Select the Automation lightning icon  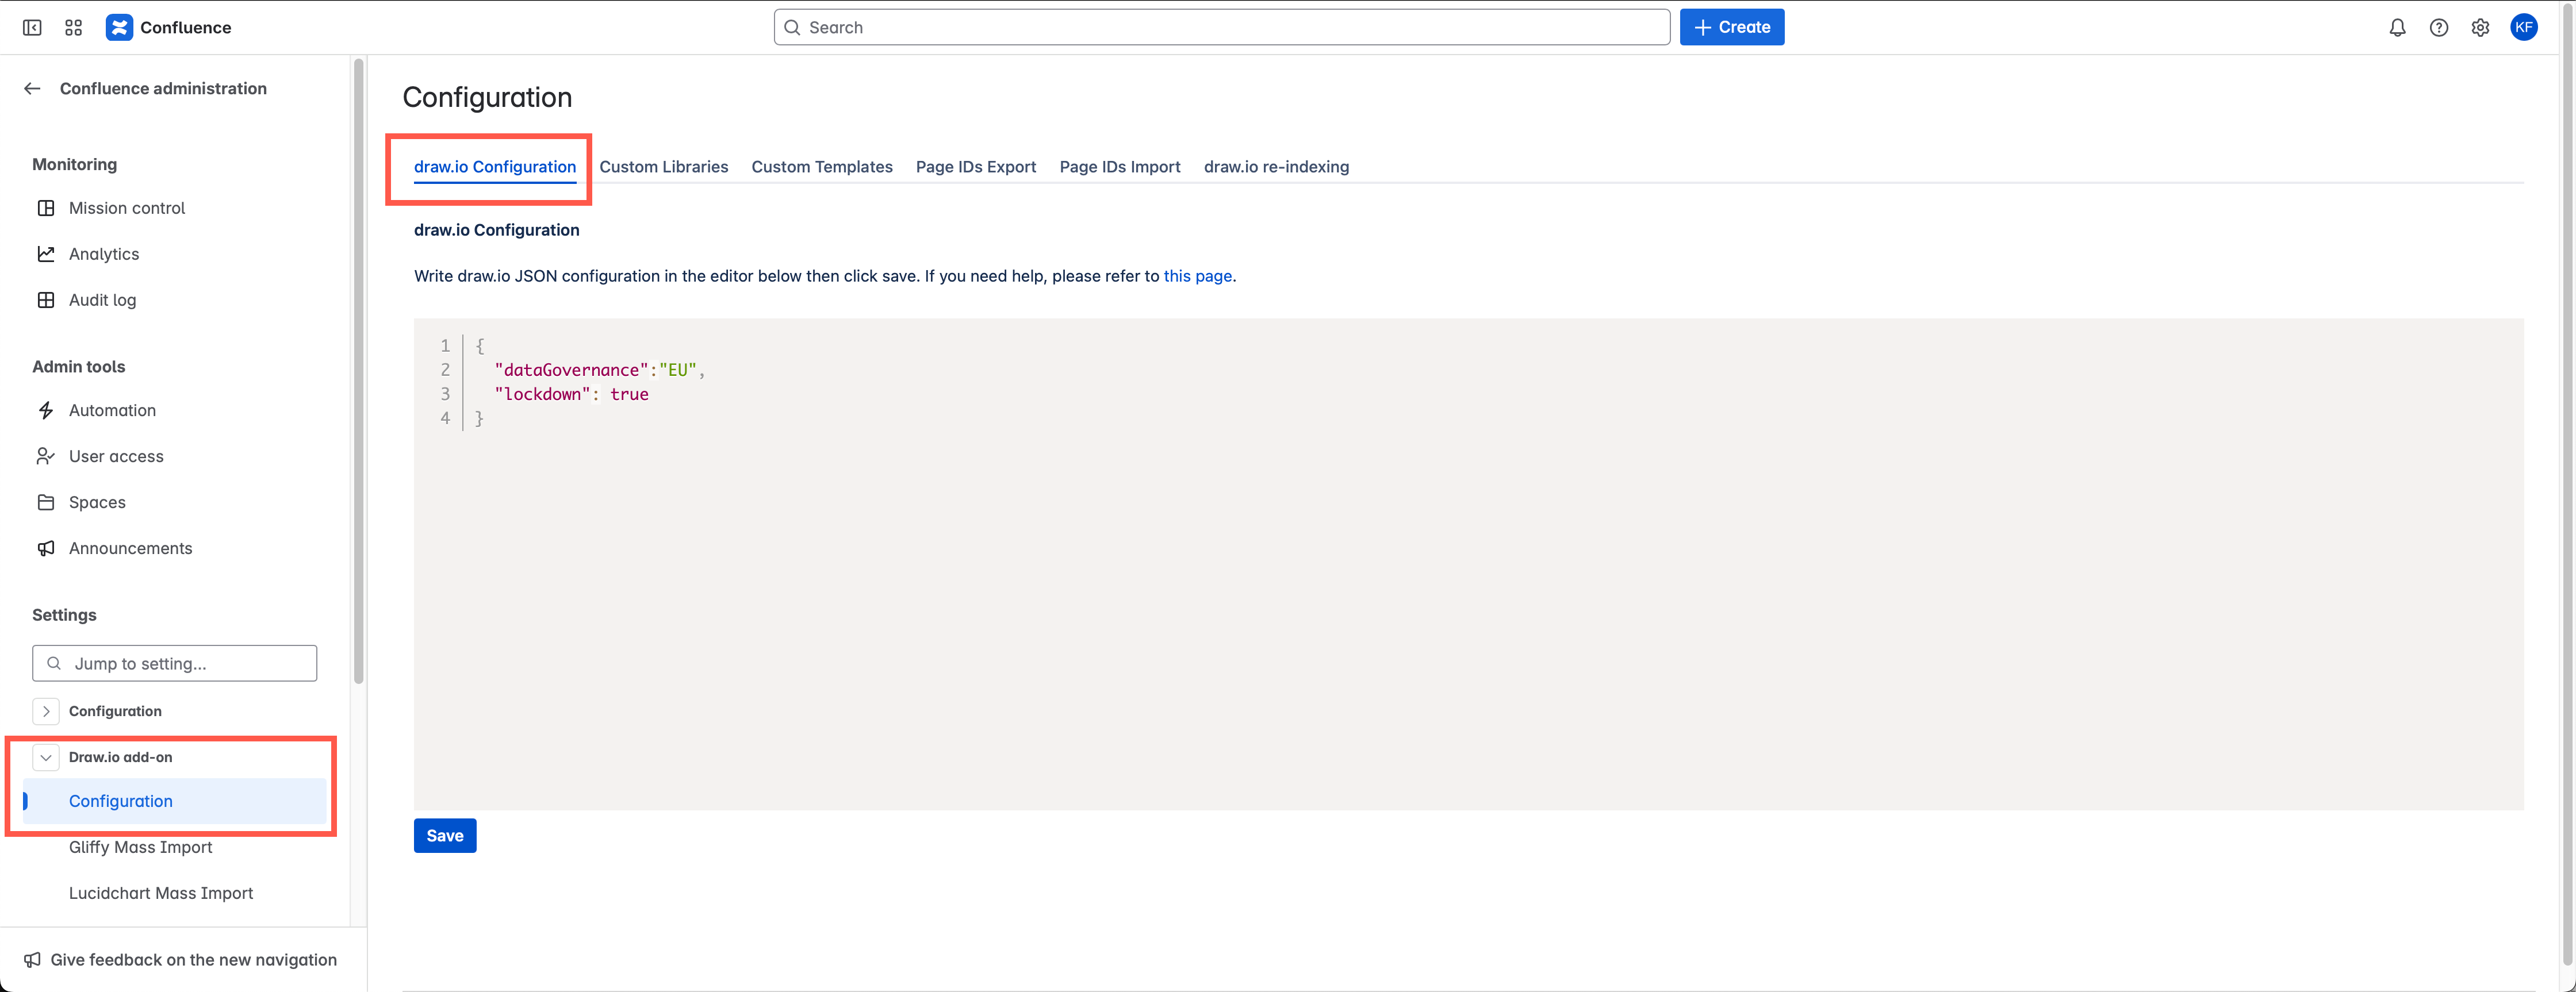point(46,410)
